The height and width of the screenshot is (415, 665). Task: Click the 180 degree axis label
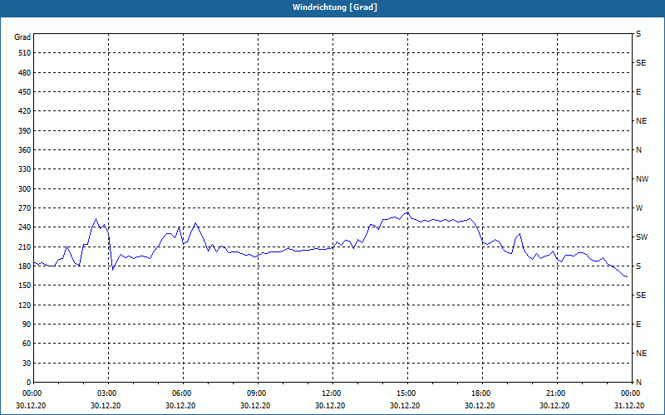25,266
